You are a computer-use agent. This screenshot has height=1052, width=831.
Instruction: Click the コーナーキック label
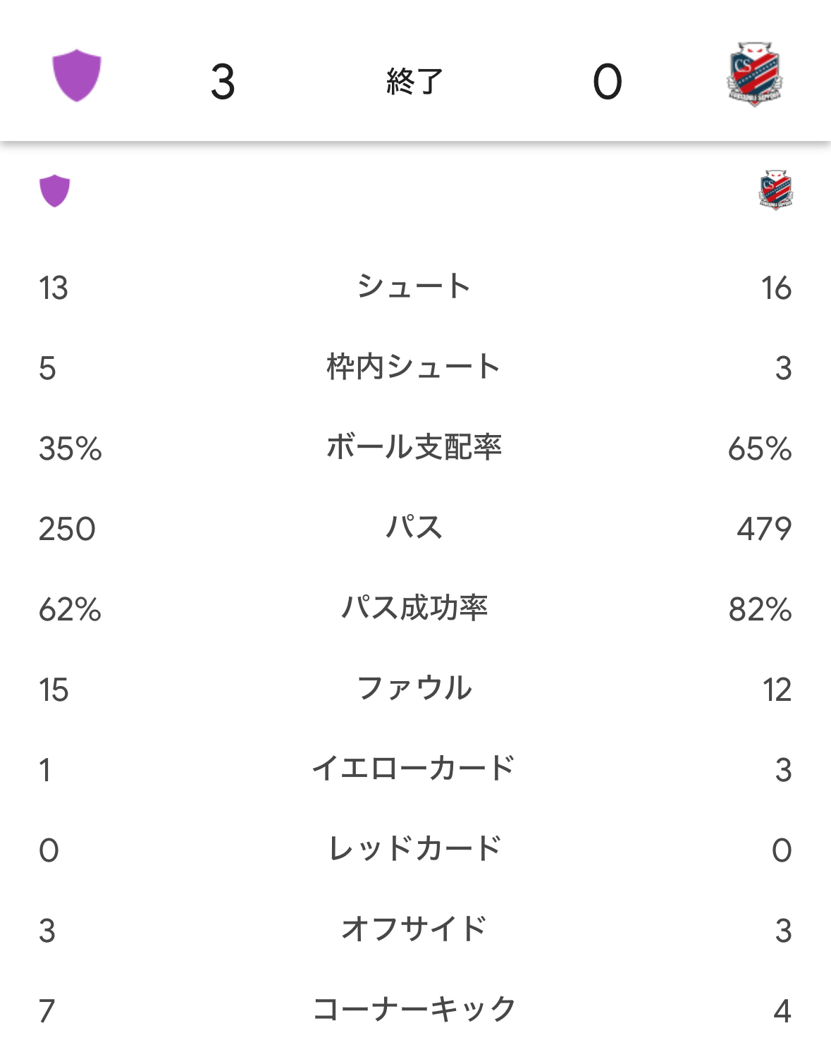coord(414,1010)
